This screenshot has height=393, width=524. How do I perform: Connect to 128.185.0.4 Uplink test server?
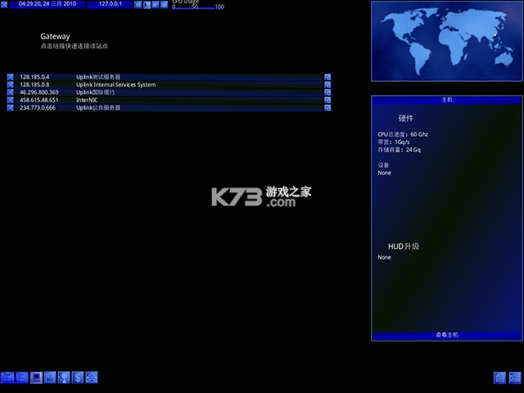coord(169,77)
